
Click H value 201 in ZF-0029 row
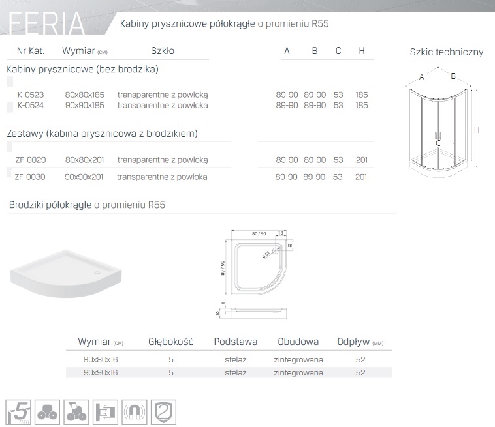coord(362,160)
